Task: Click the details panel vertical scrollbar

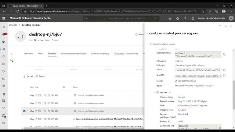Action: (x=234, y=95)
